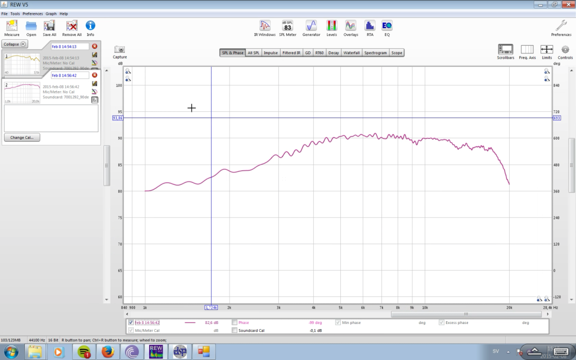Open Preferences wrench icon
The image size is (576, 360).
(561, 26)
